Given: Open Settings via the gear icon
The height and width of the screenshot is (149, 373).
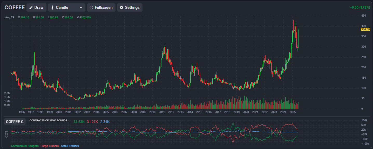Looking at the screenshot, I should 121,8.
